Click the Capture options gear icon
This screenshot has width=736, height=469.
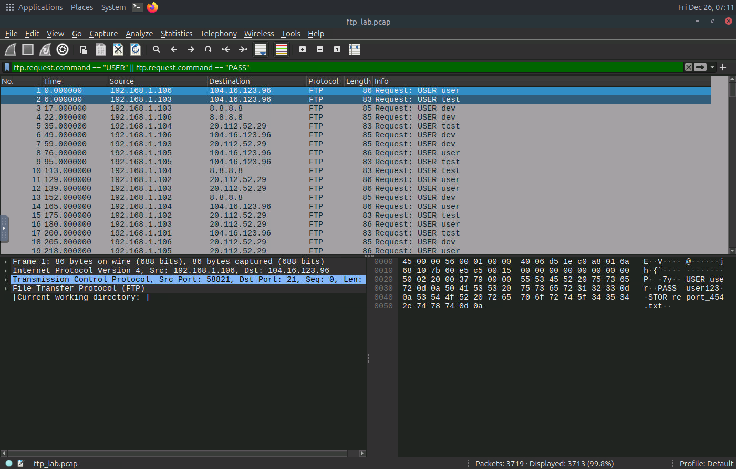coord(63,49)
